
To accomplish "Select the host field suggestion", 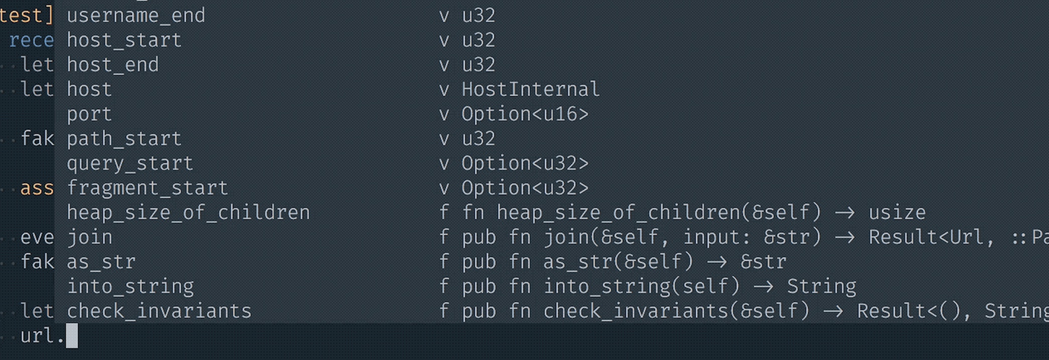I will point(89,89).
